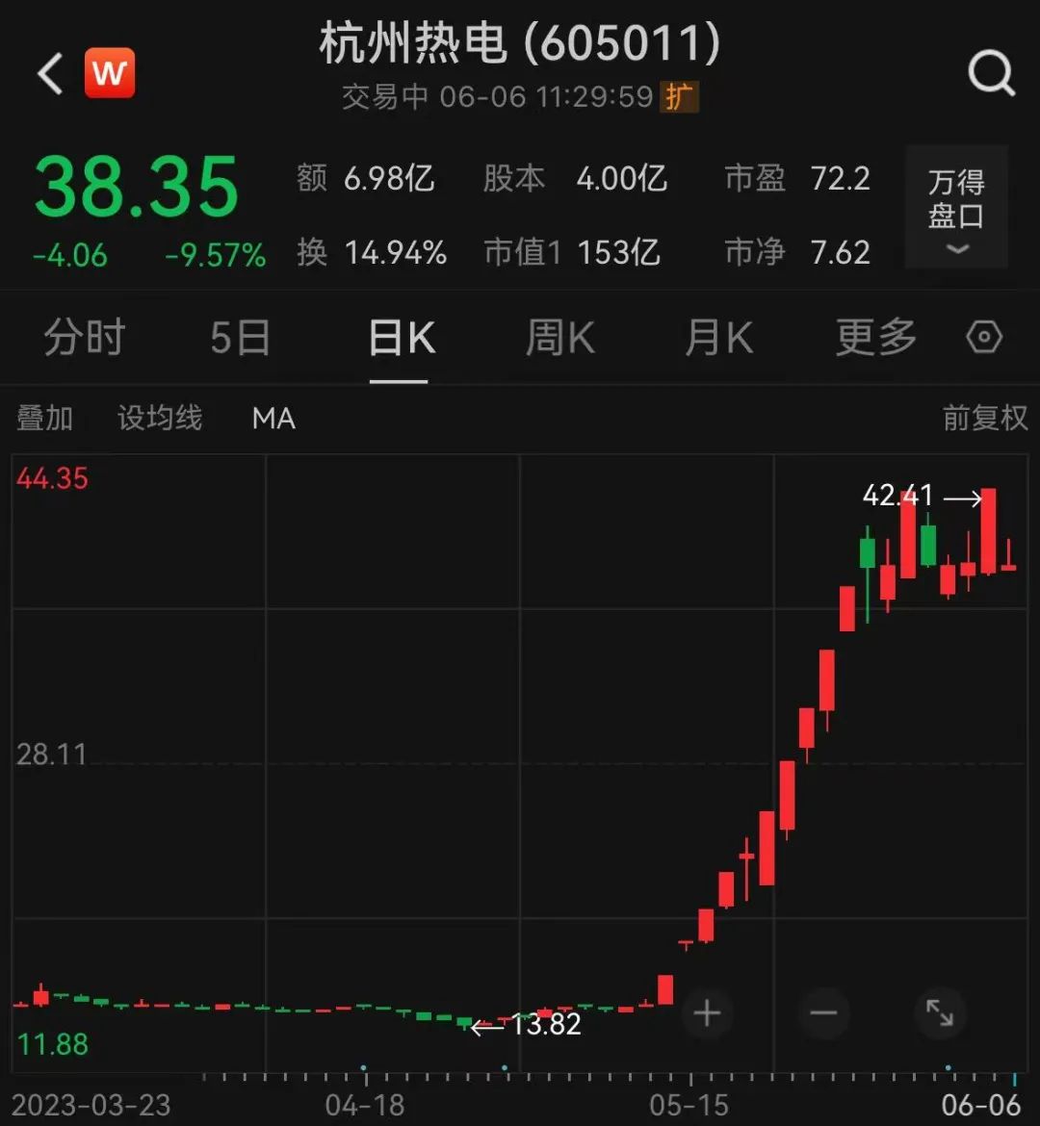Change 前复权 adjustment mode

click(985, 418)
